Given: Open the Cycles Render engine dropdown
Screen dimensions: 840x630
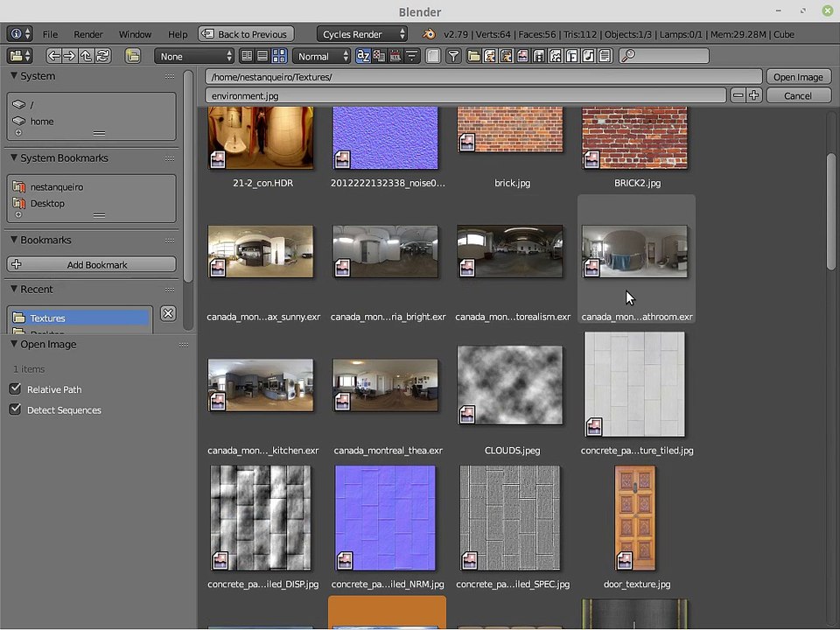Looking at the screenshot, I should tap(361, 34).
